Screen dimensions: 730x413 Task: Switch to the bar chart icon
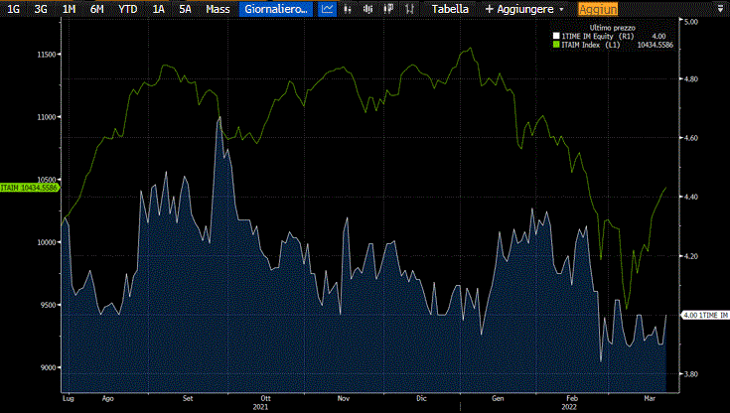(348, 9)
